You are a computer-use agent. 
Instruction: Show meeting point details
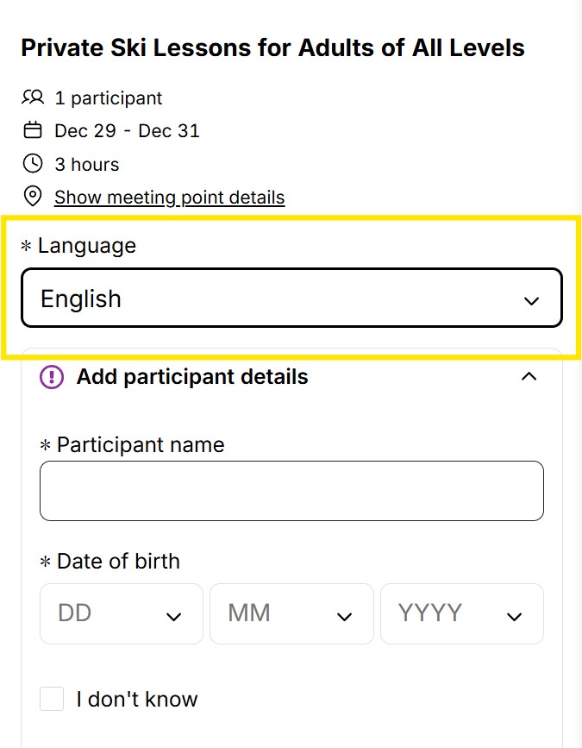pyautogui.click(x=169, y=197)
